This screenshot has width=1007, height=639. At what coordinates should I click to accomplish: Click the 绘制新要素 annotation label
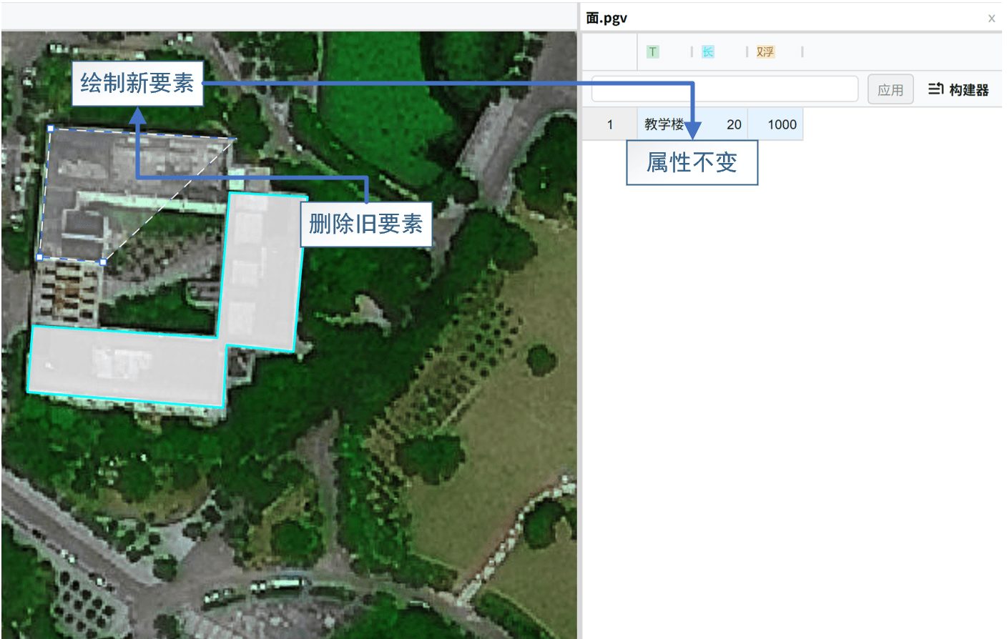tap(137, 83)
